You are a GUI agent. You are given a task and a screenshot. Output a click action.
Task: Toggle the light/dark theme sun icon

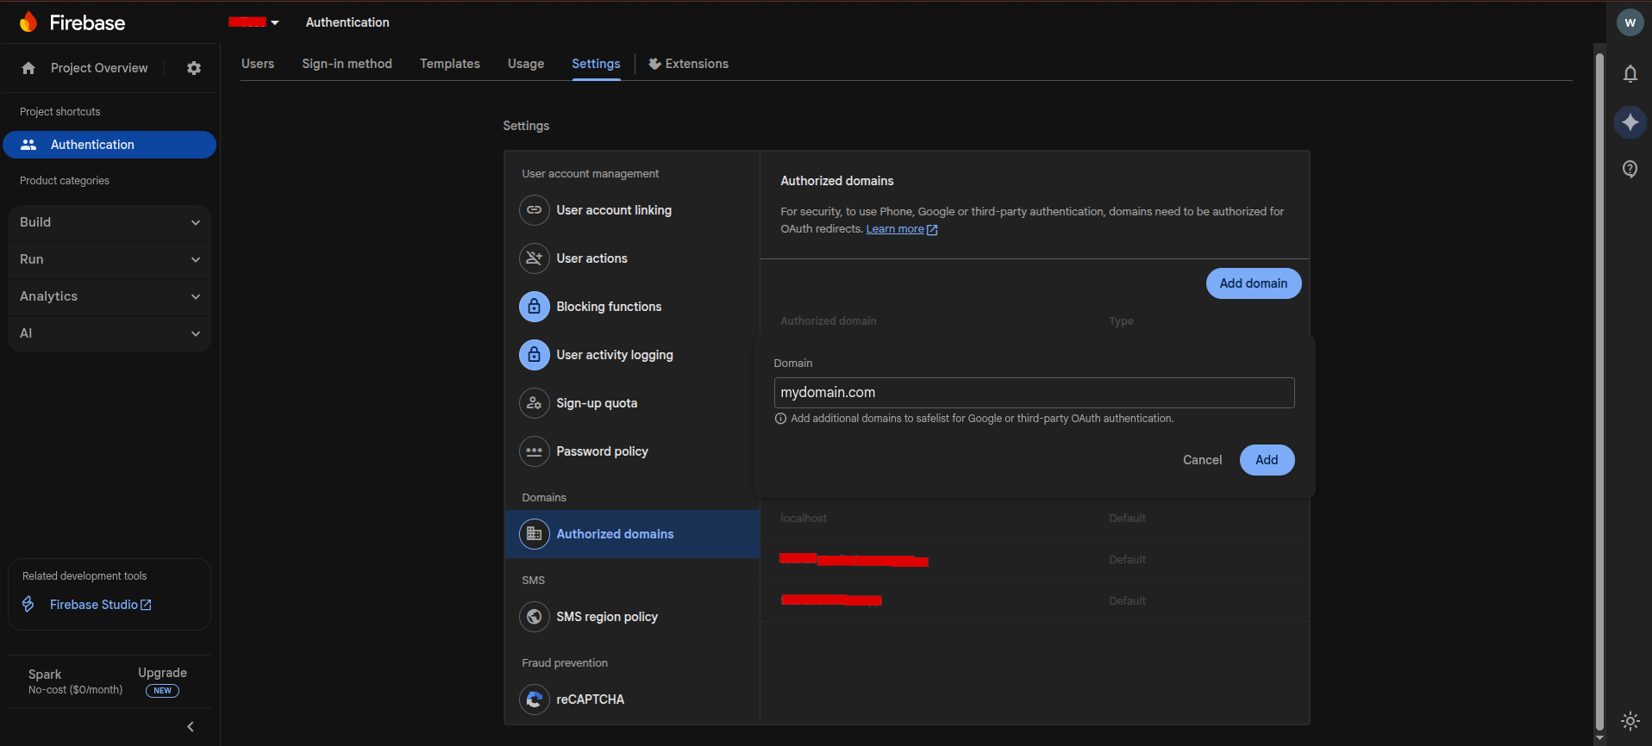coord(1630,721)
